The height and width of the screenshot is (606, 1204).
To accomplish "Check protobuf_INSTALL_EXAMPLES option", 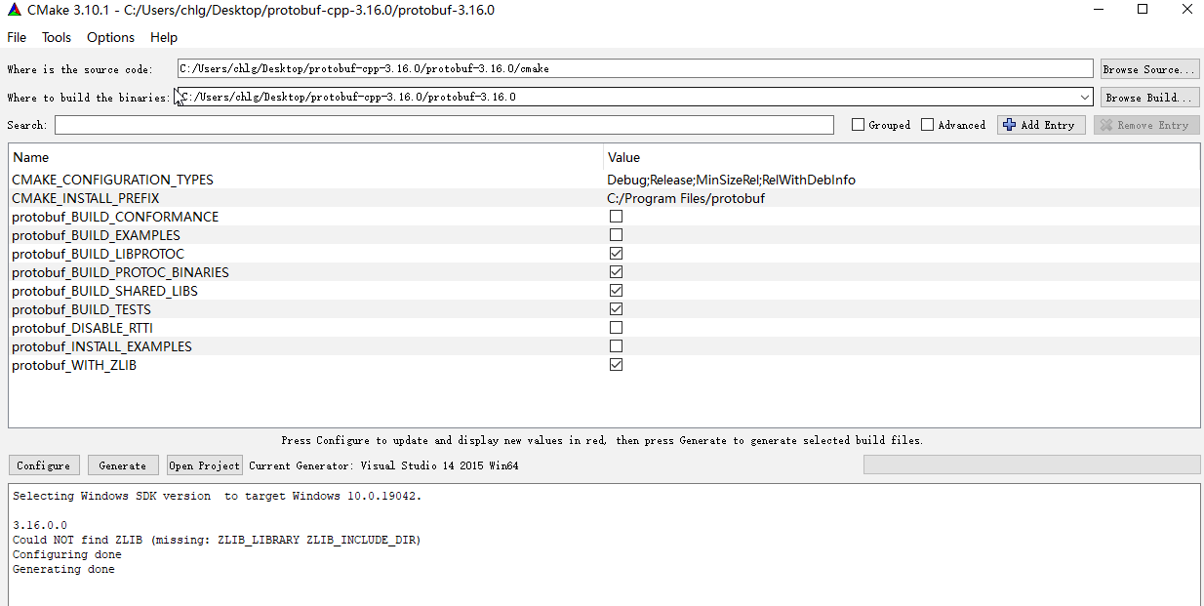I will tap(616, 346).
